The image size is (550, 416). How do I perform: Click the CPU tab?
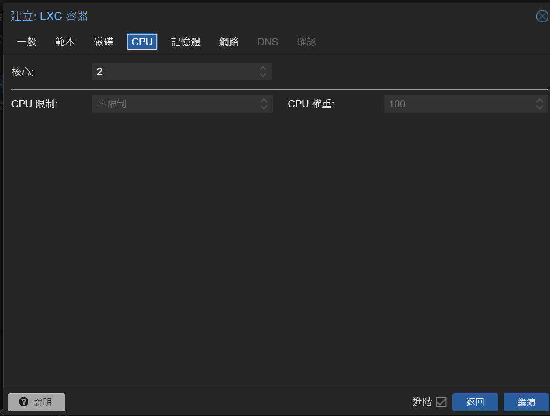[141, 42]
